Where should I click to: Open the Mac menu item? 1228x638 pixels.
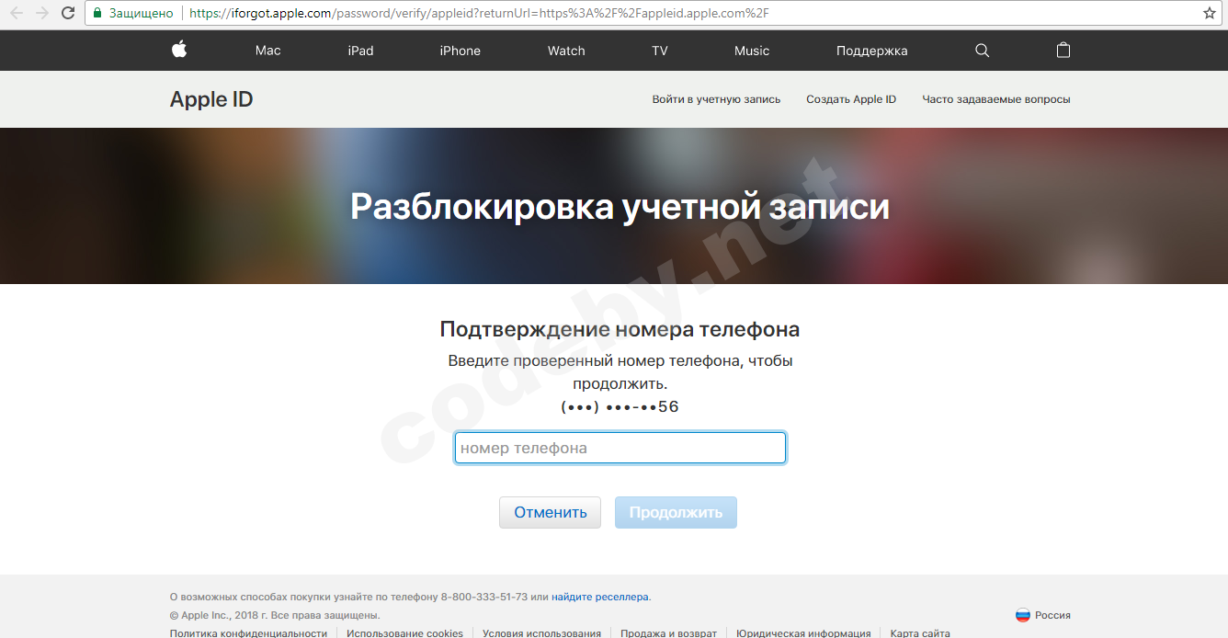click(267, 51)
